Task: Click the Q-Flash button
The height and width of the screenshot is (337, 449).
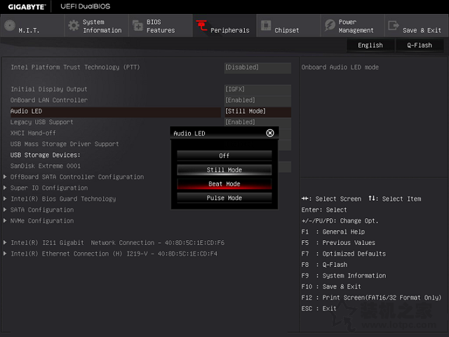Action: 419,45
